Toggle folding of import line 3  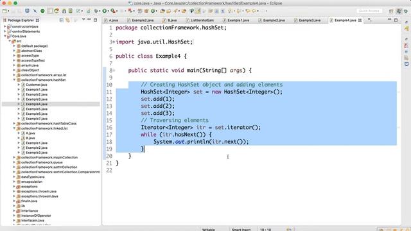(x=114, y=42)
